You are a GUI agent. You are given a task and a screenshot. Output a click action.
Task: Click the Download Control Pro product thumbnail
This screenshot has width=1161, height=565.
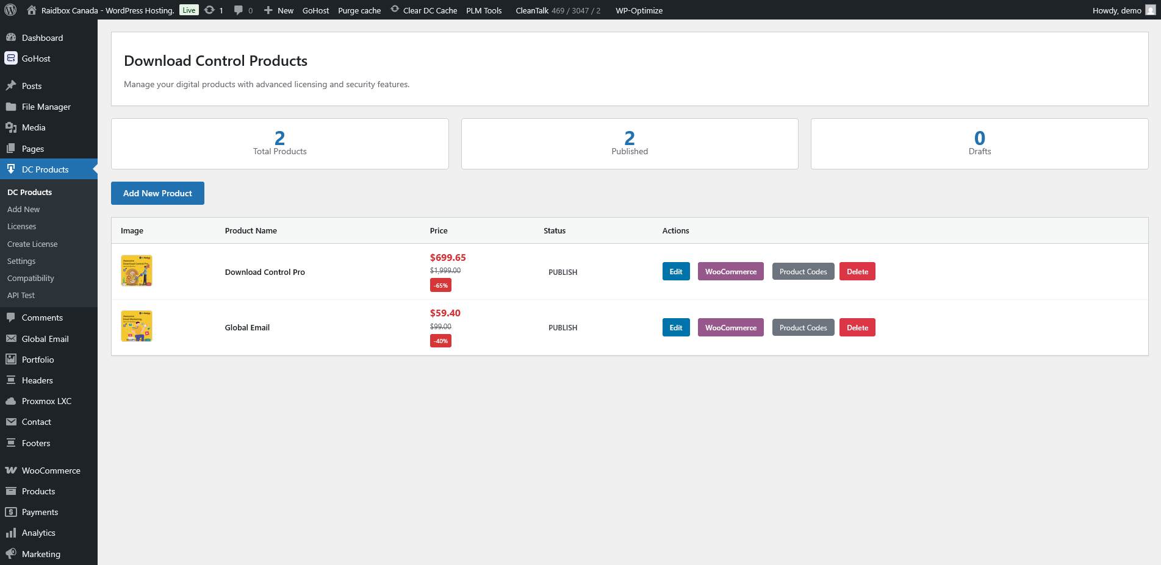pyautogui.click(x=137, y=271)
